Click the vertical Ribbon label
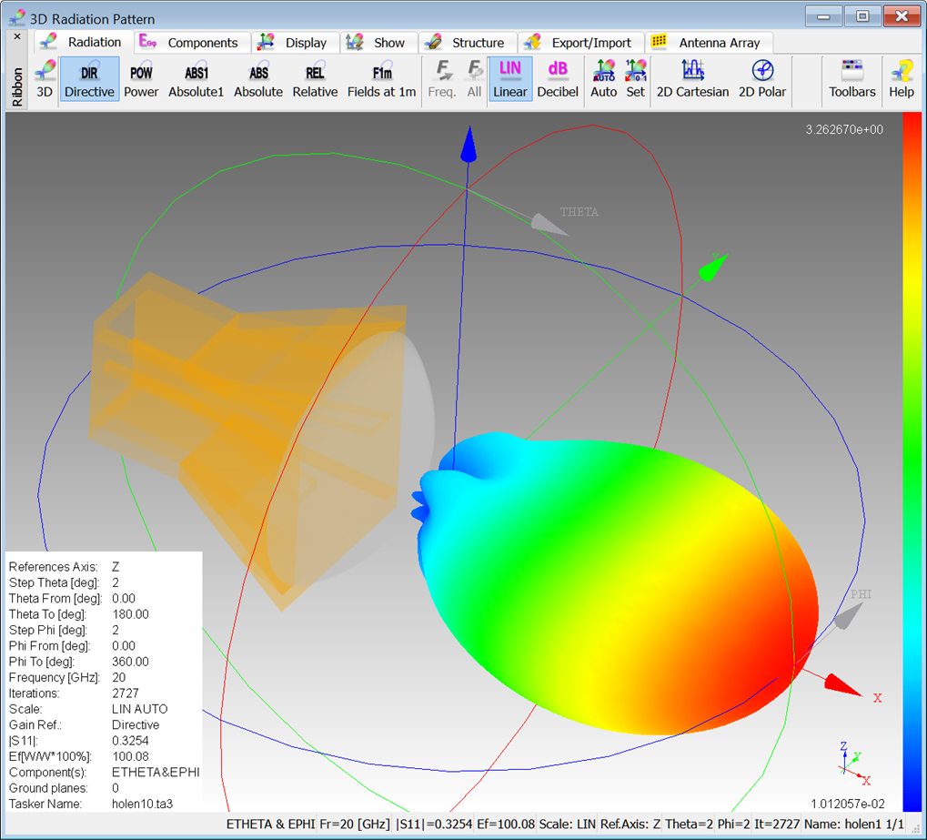 (17, 86)
